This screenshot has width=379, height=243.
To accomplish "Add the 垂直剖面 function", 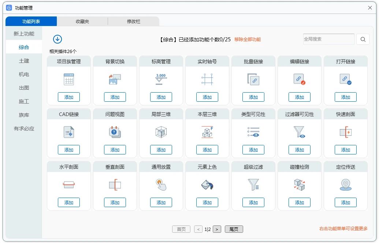I will (115, 202).
